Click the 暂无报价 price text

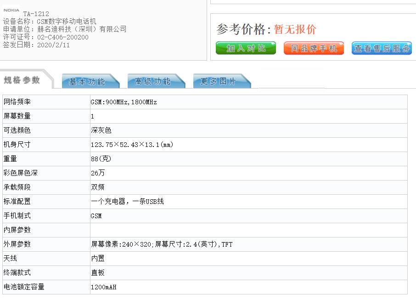(x=295, y=29)
